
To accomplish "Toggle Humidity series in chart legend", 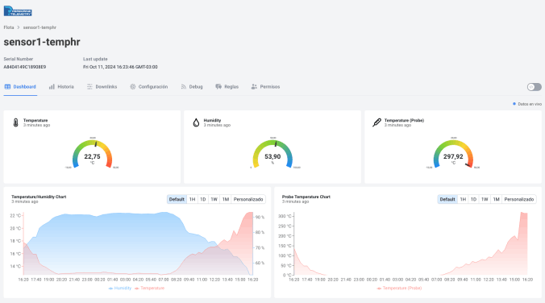I will coord(120,288).
